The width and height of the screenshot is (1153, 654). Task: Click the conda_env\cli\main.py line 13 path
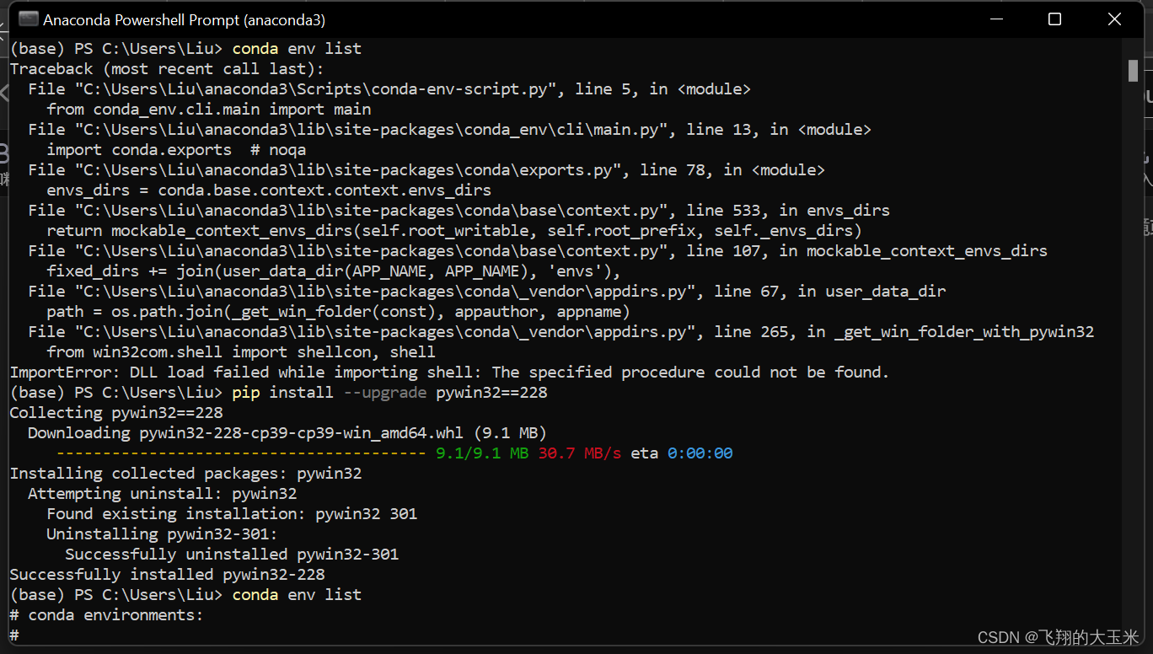coord(449,129)
